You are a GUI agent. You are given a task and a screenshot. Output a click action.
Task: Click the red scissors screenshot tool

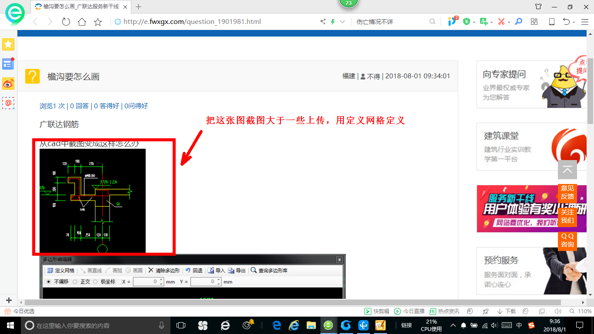[x=501, y=21]
